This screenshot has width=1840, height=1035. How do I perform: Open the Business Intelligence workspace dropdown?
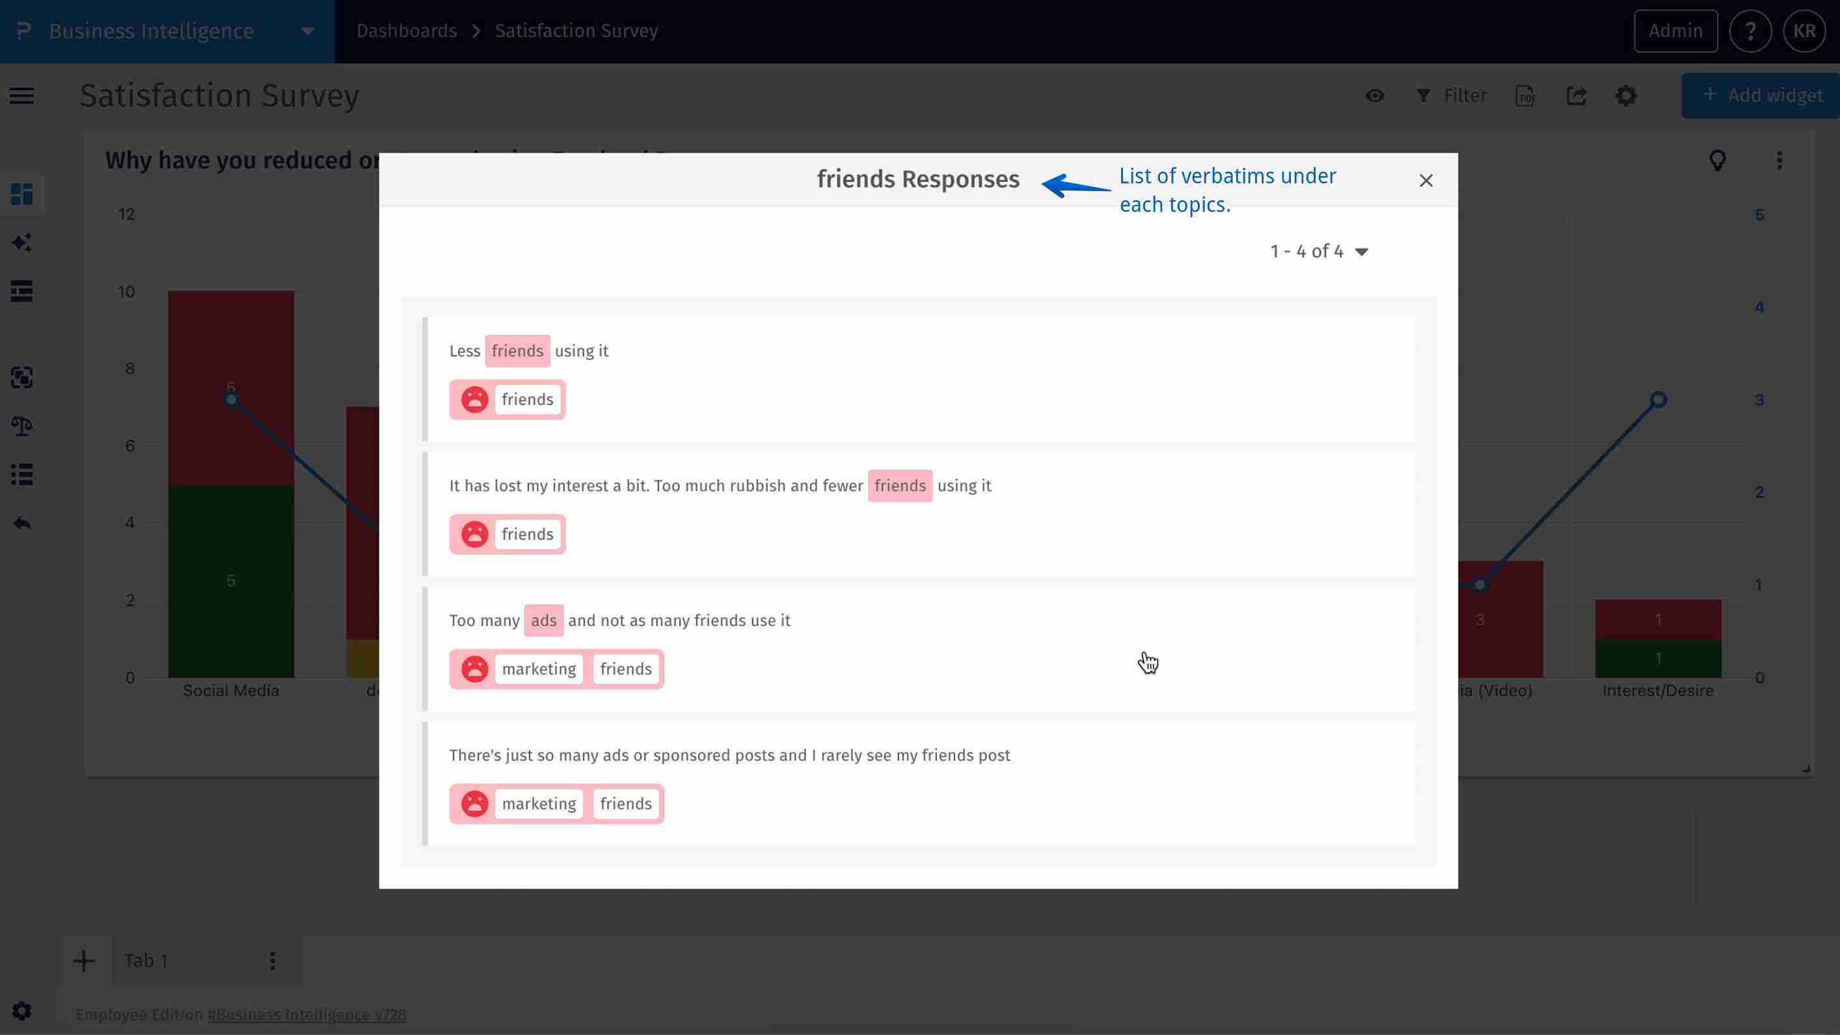point(307,31)
